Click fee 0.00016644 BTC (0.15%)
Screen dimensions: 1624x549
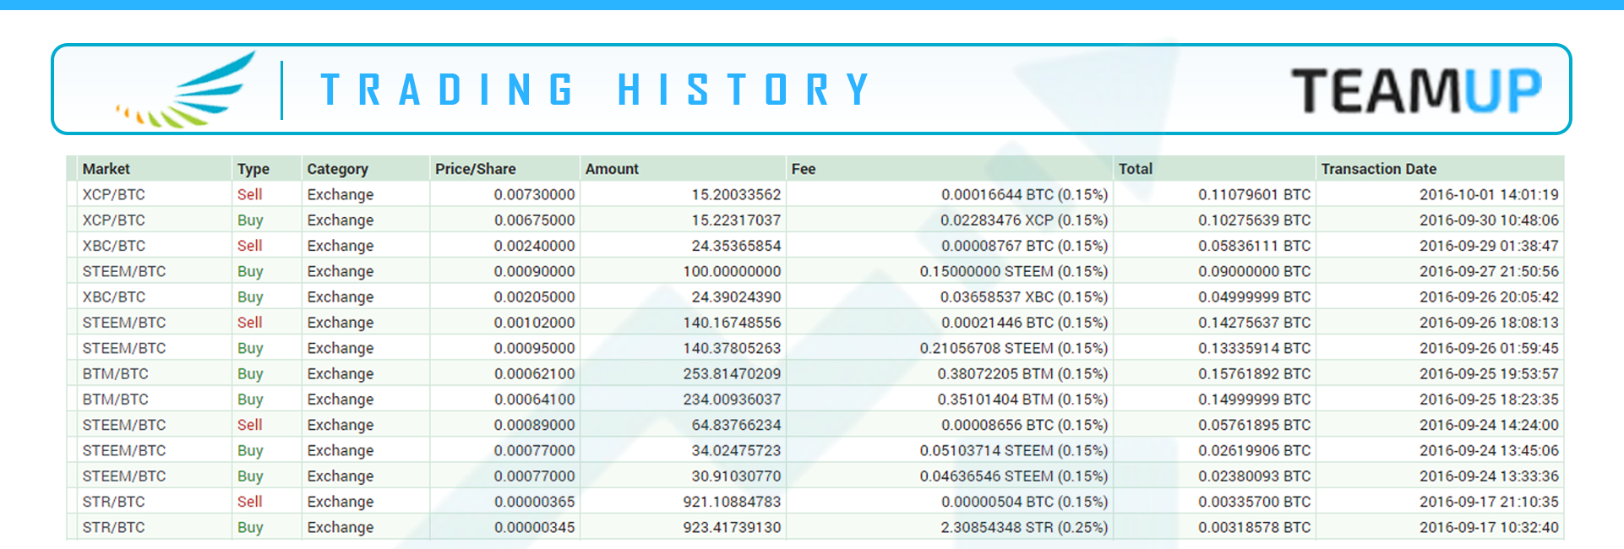[x=1025, y=194]
